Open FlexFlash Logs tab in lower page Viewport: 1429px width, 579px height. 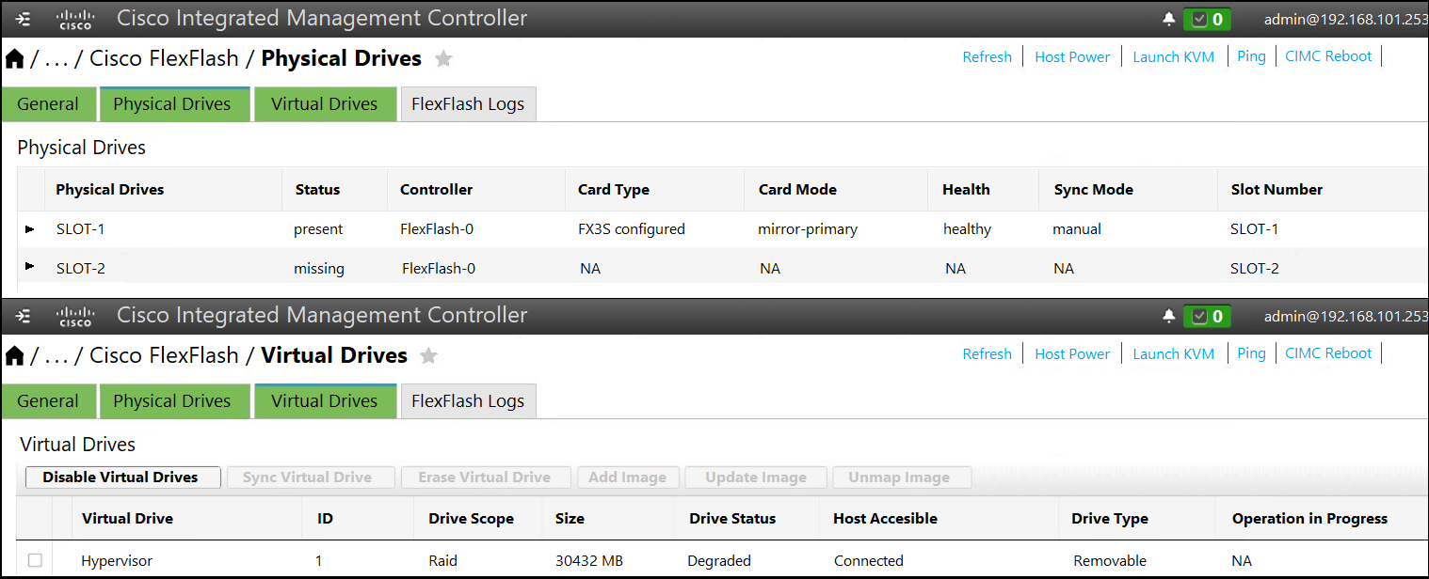(468, 400)
